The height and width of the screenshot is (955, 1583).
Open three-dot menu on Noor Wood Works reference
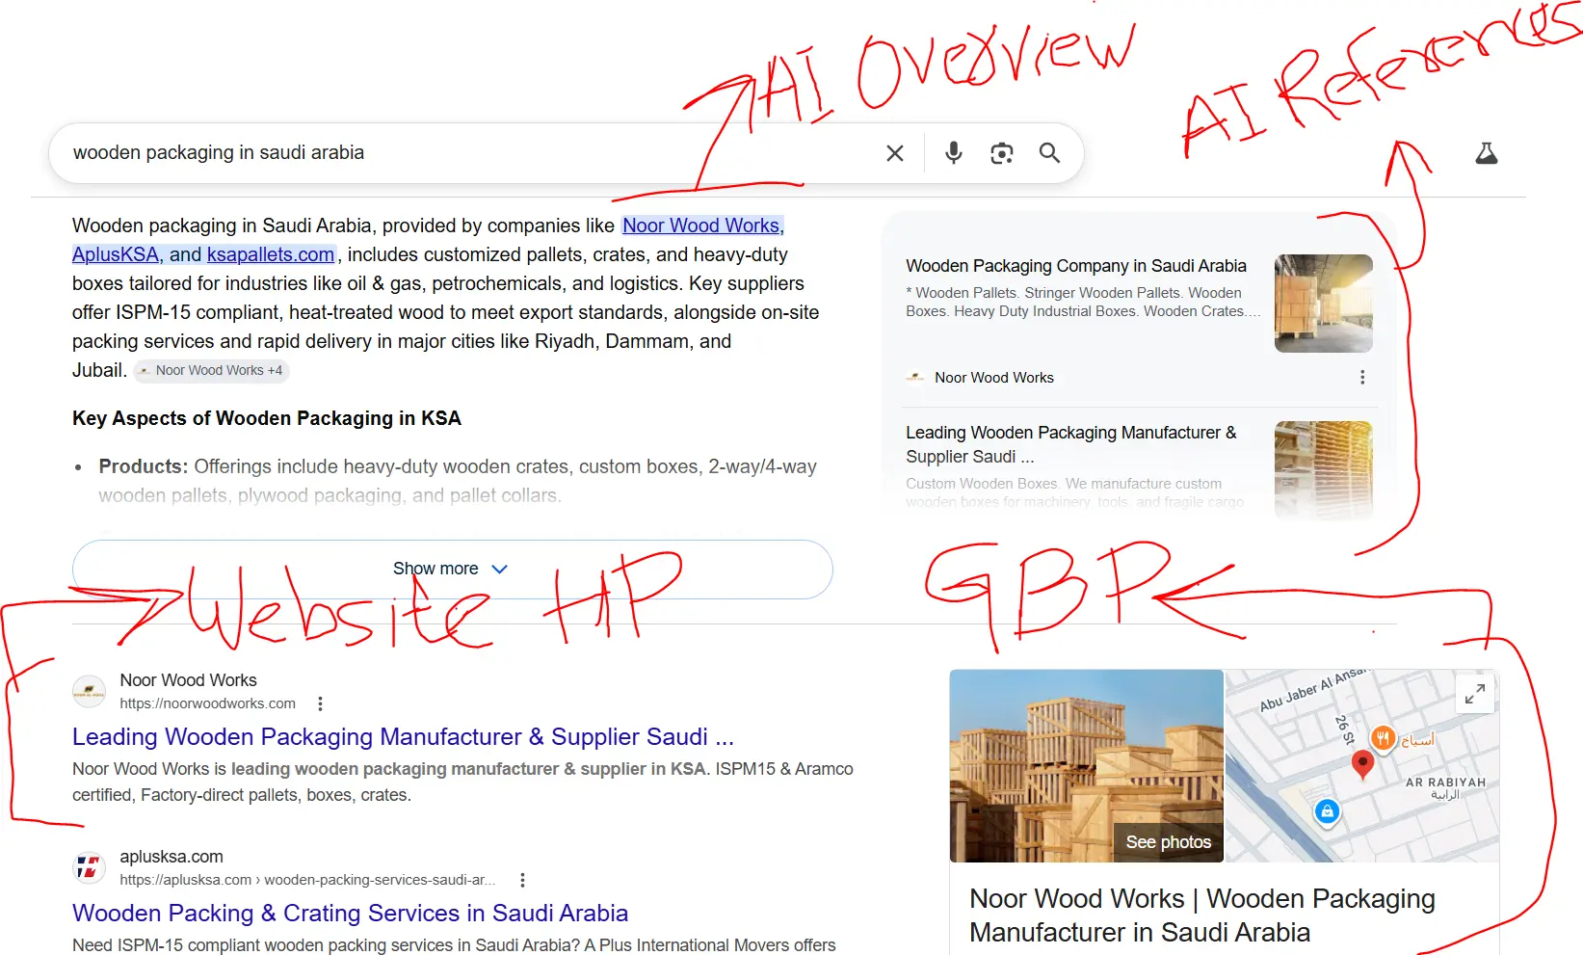(1362, 378)
